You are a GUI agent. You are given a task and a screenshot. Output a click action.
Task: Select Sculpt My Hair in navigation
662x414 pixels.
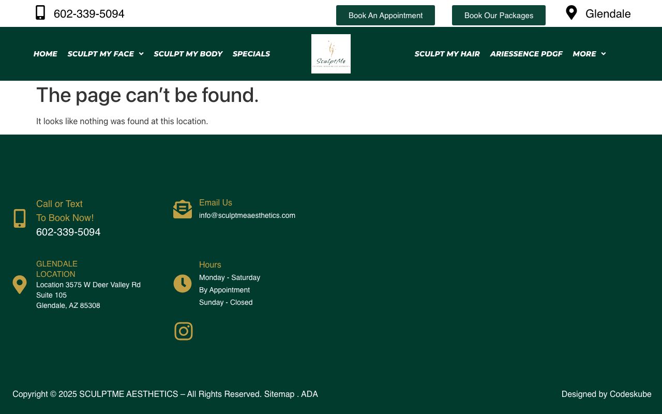point(447,54)
